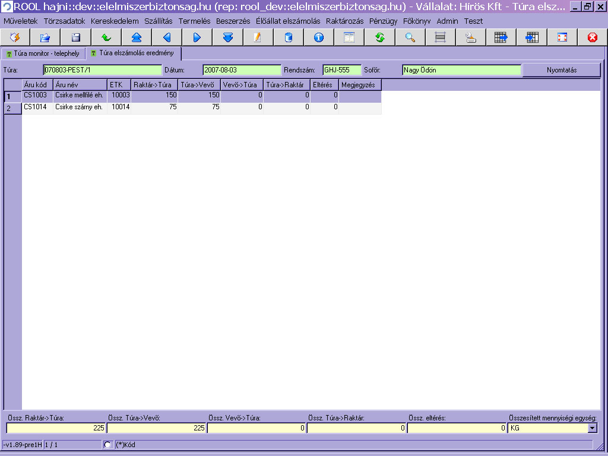Image resolution: width=608 pixels, height=456 pixels.
Task: Click the open folder toolbar icon
Action: 45,37
